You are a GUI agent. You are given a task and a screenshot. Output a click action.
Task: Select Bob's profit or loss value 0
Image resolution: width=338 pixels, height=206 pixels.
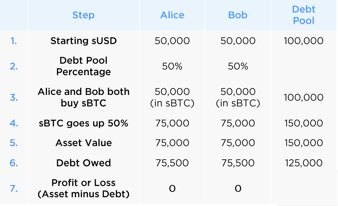[238, 189]
